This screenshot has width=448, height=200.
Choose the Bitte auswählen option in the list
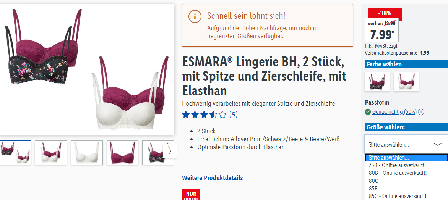click(406, 158)
